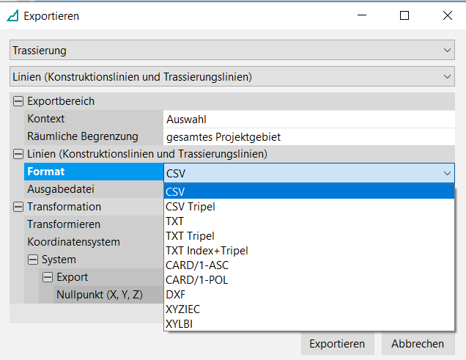Collapse the Exportbereich section
466x360 pixels.
pos(18,101)
